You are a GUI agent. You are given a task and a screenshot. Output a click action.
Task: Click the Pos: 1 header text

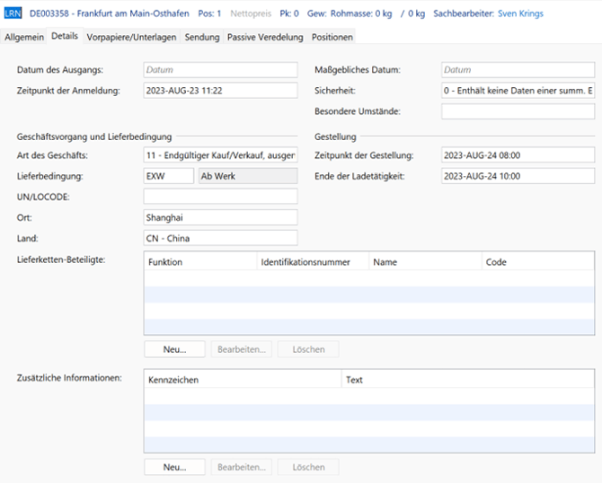pyautogui.click(x=209, y=13)
